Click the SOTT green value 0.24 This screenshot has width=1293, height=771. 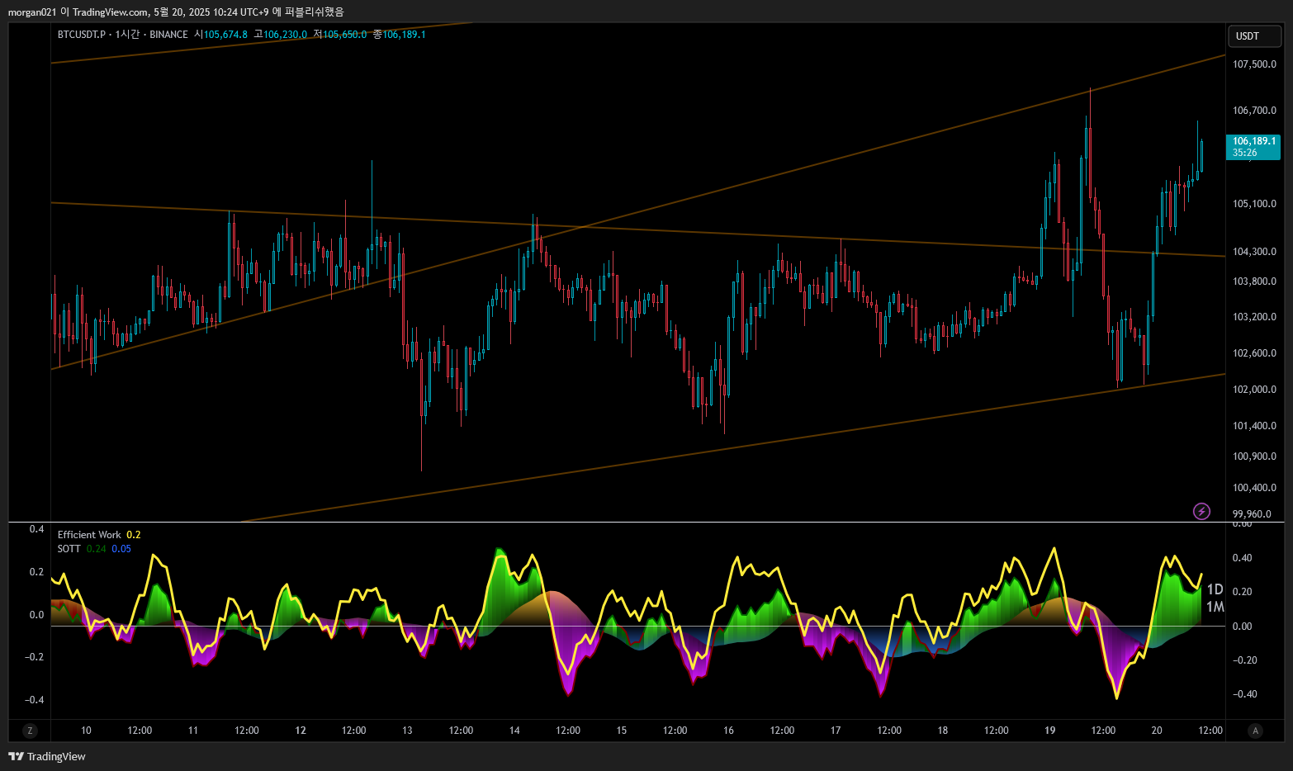[x=96, y=549]
